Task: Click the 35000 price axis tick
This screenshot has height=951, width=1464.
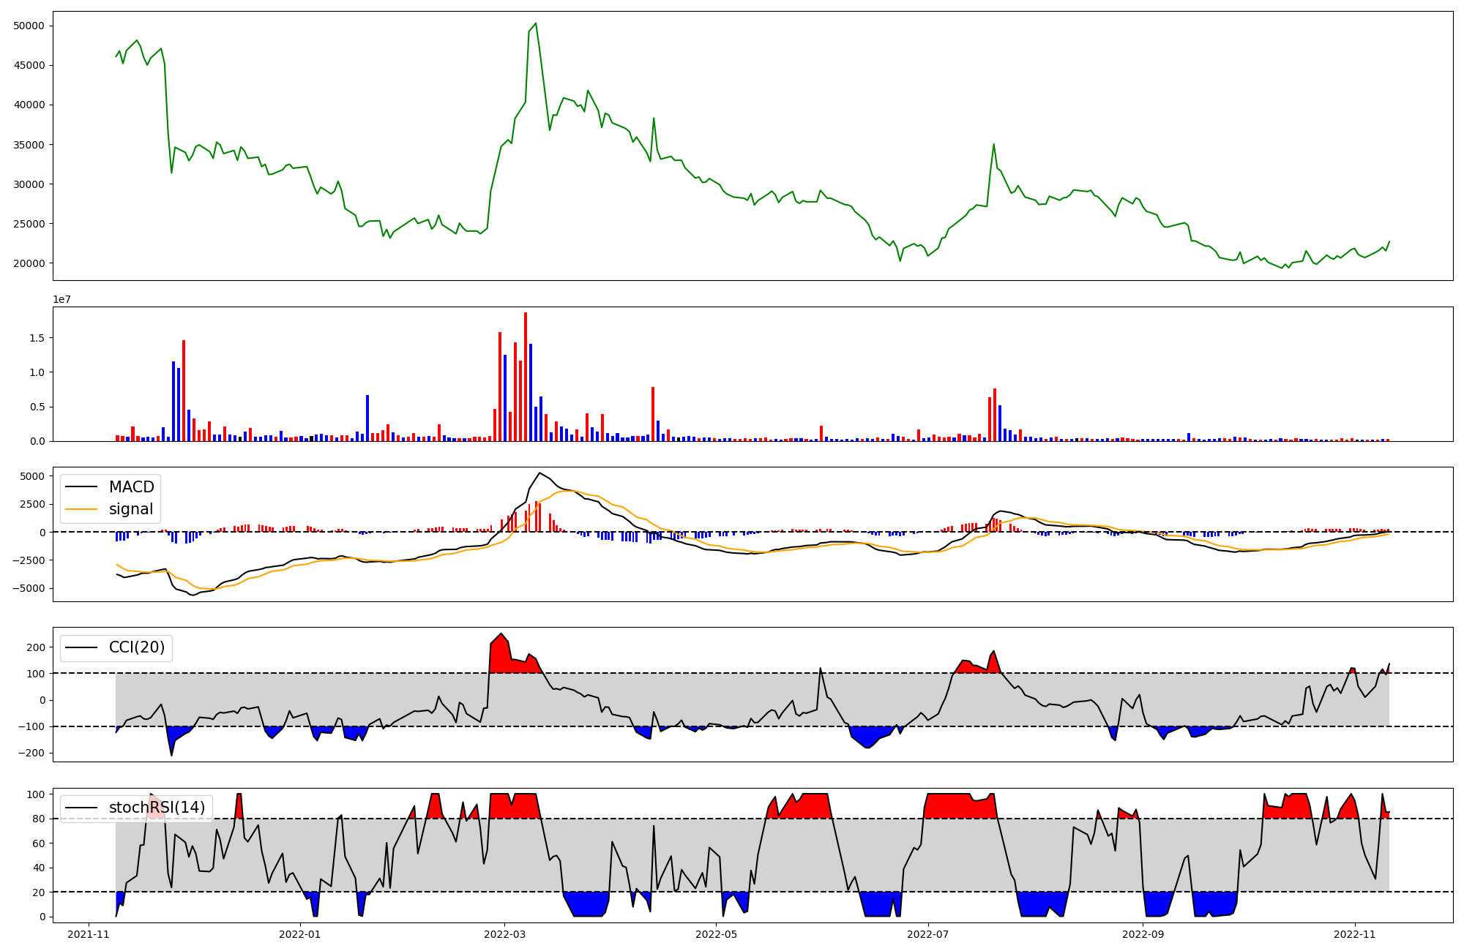Action: [29, 145]
